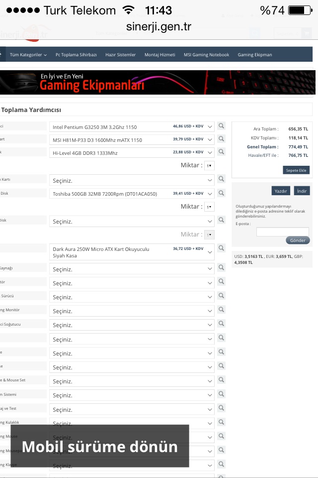Expand the Hi-Level 4GB DDR3 memory dropdown
318x478 pixels.
pos(132,153)
